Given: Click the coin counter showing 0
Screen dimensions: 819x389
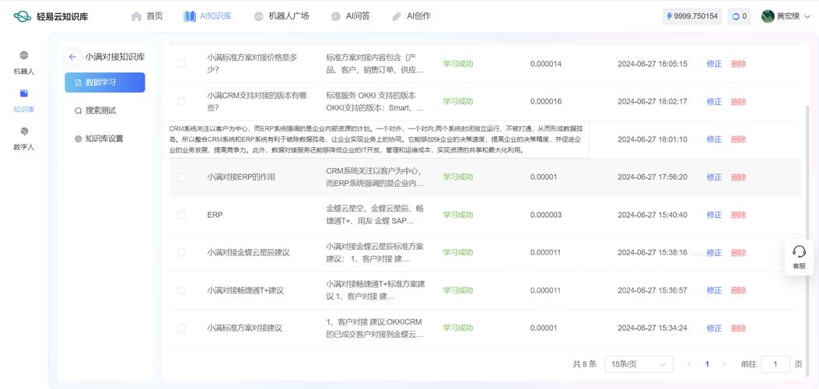Looking at the screenshot, I should coord(739,16).
